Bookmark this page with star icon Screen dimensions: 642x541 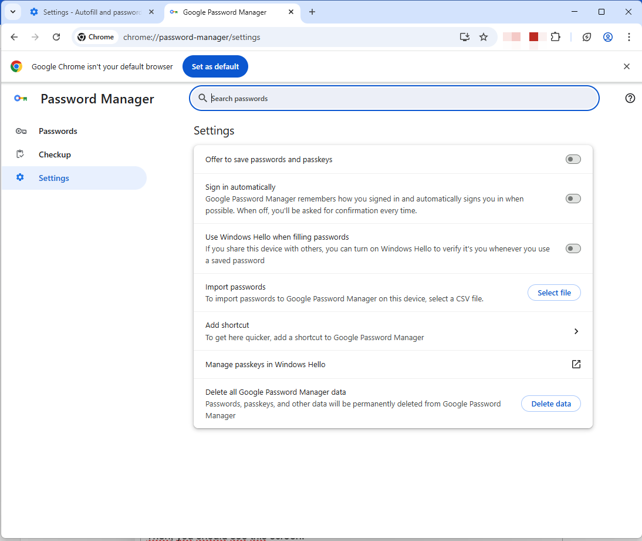point(484,37)
